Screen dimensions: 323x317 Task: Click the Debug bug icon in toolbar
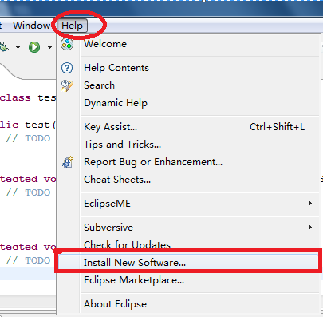click(x=4, y=47)
